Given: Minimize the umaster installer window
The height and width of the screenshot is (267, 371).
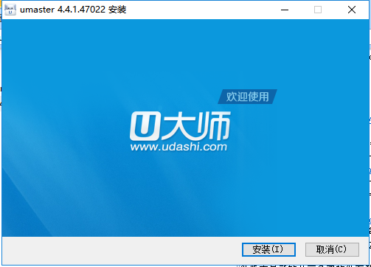Looking at the screenshot, I should click(x=285, y=10).
